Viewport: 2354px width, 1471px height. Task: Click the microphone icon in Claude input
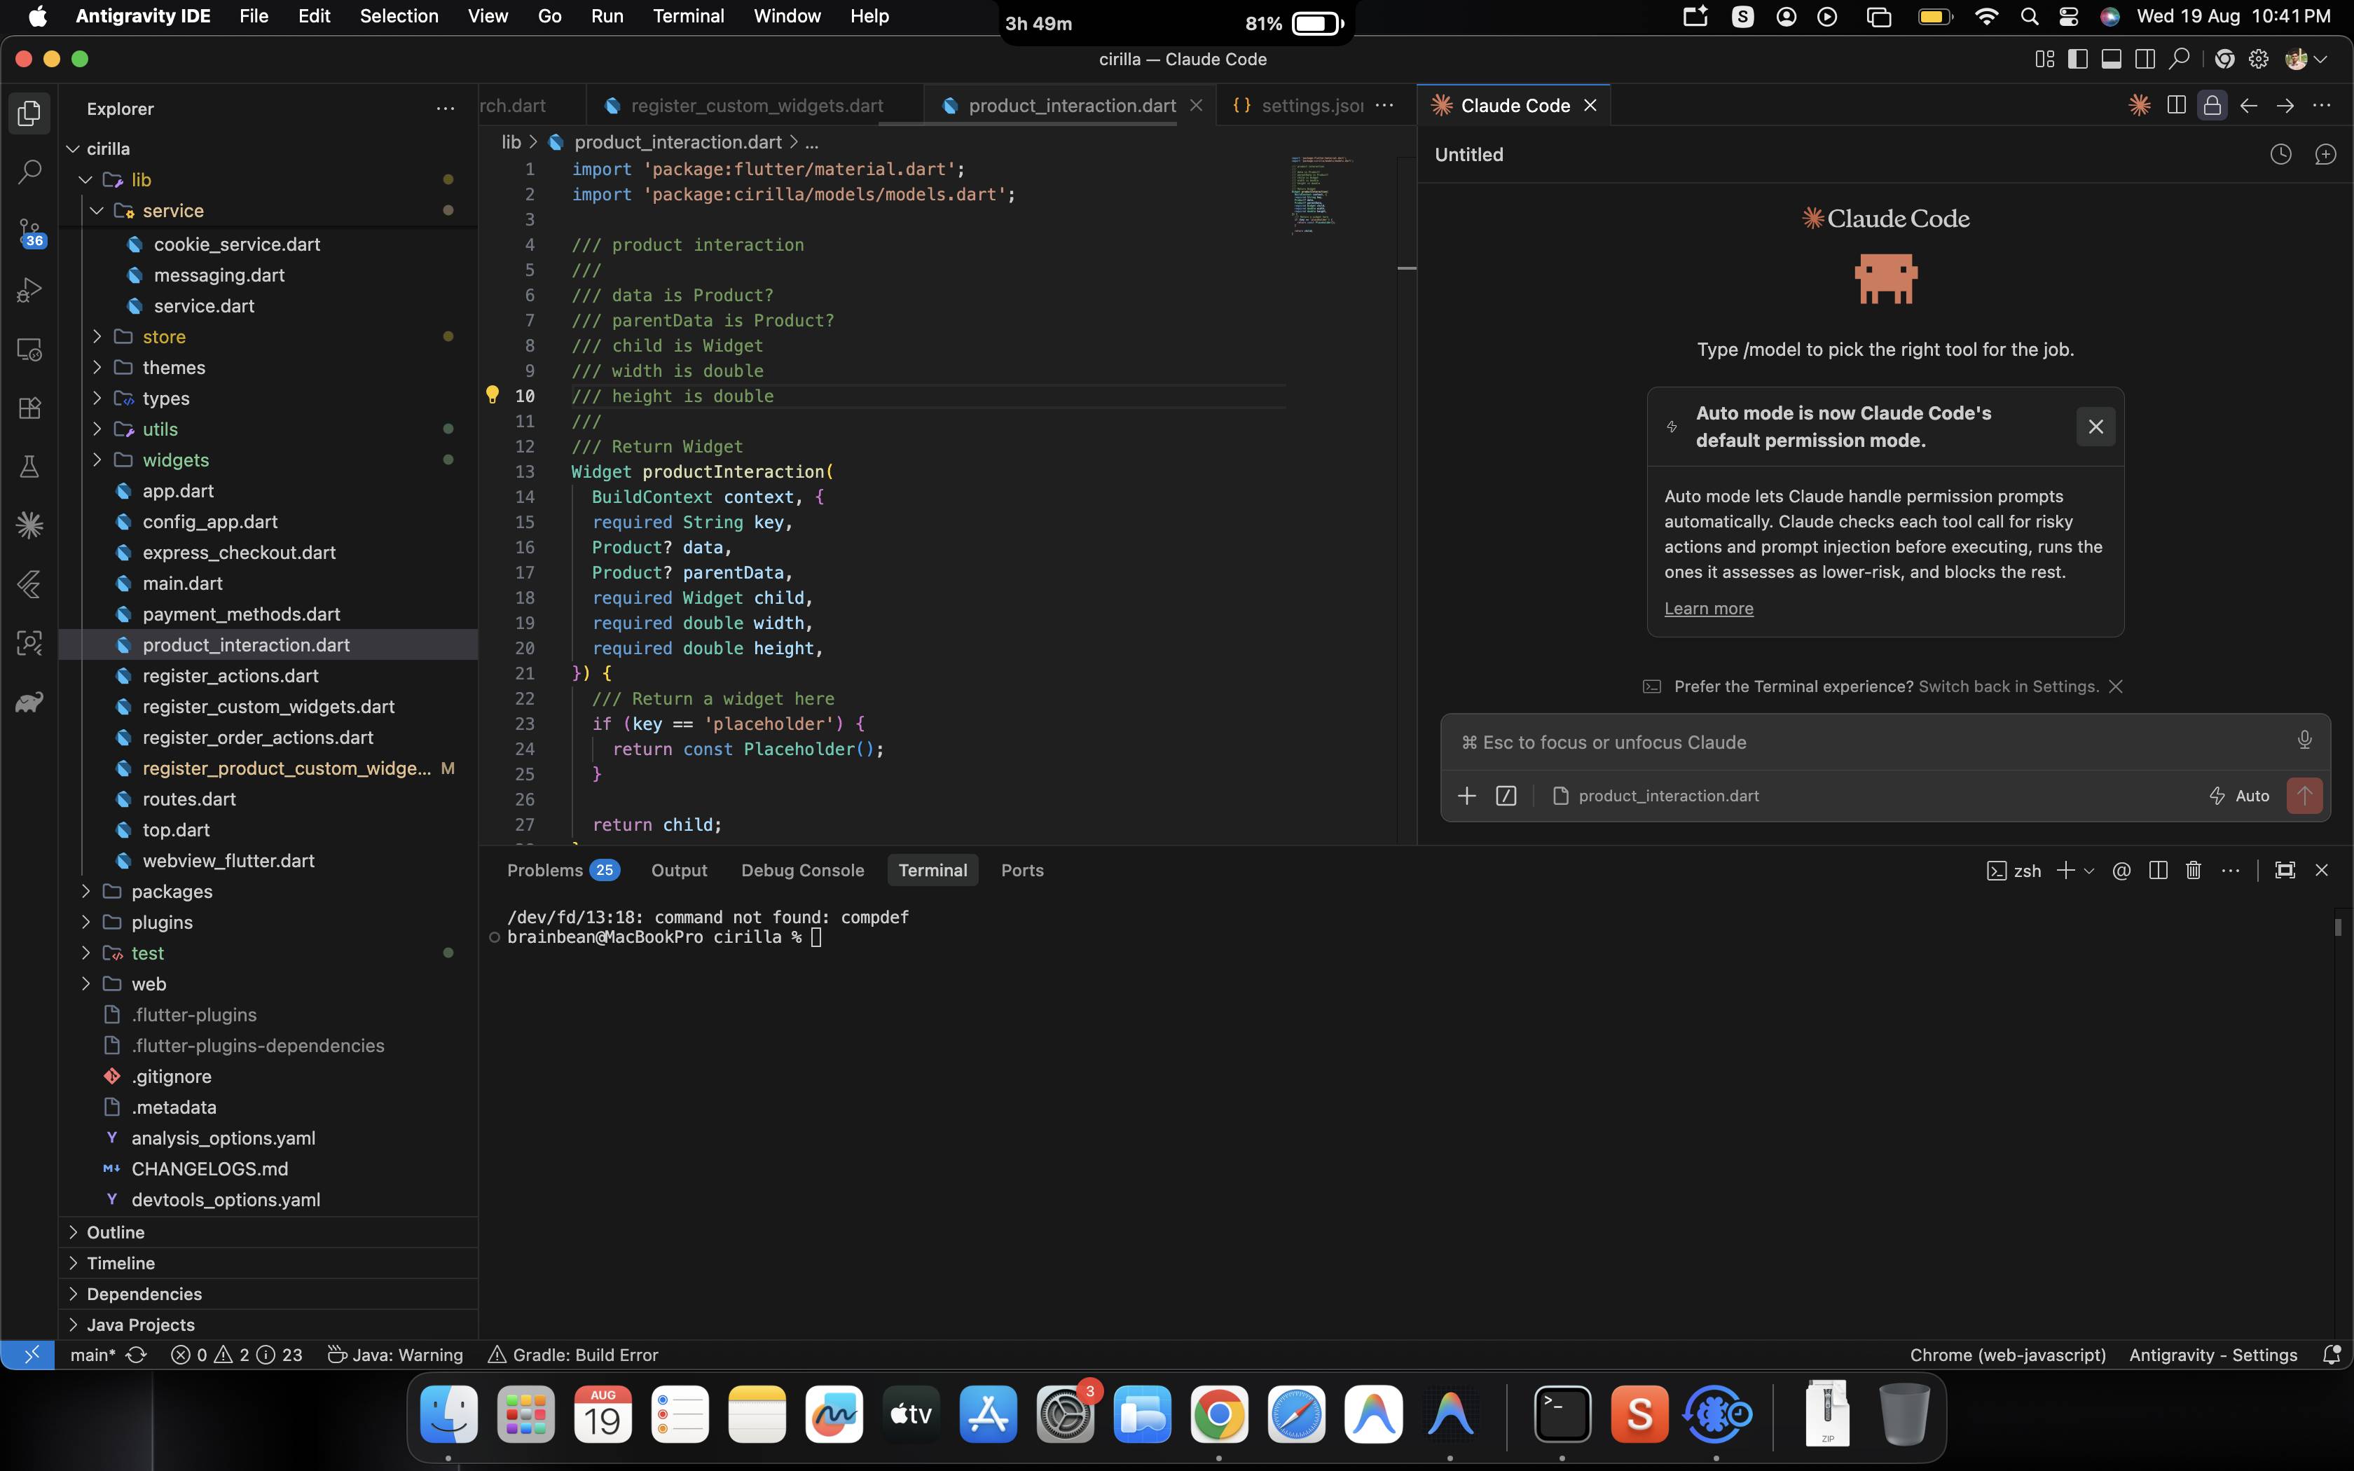coord(2304,741)
